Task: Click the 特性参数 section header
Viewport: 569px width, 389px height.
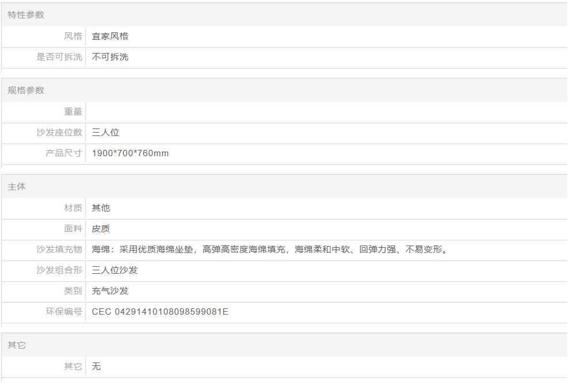Action: (x=26, y=15)
